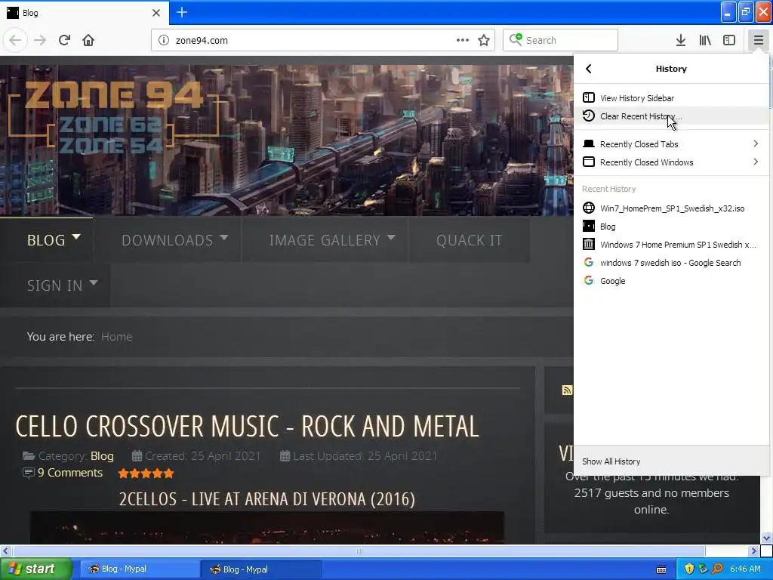Click 2CELLOS Live at Arena di Verona heading

point(266,499)
